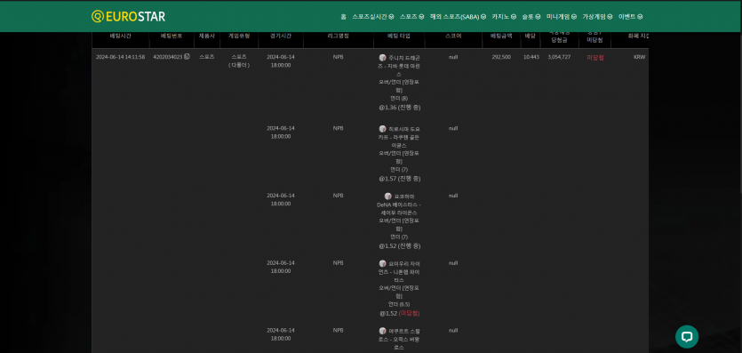The width and height of the screenshot is (742, 353).
Task: Click @1.52 (미당첨) under 요미우리 match
Action: [399, 313]
